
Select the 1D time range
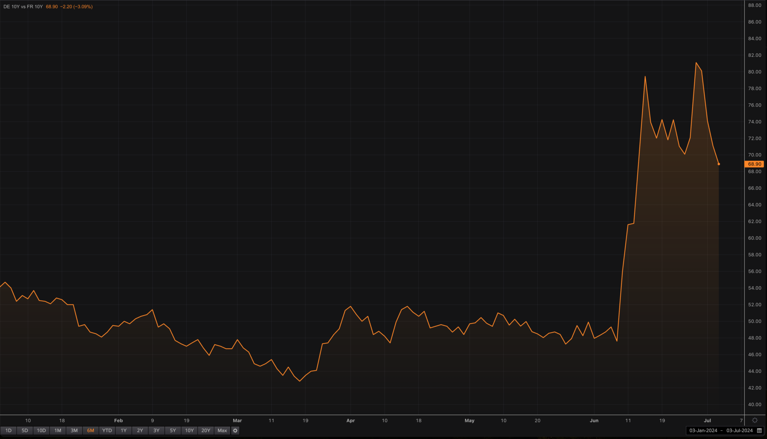[8, 430]
